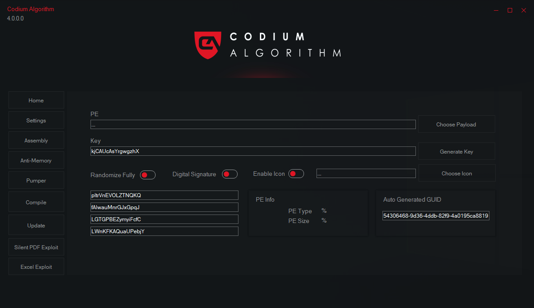Click the Codium shield logo

coord(208,45)
